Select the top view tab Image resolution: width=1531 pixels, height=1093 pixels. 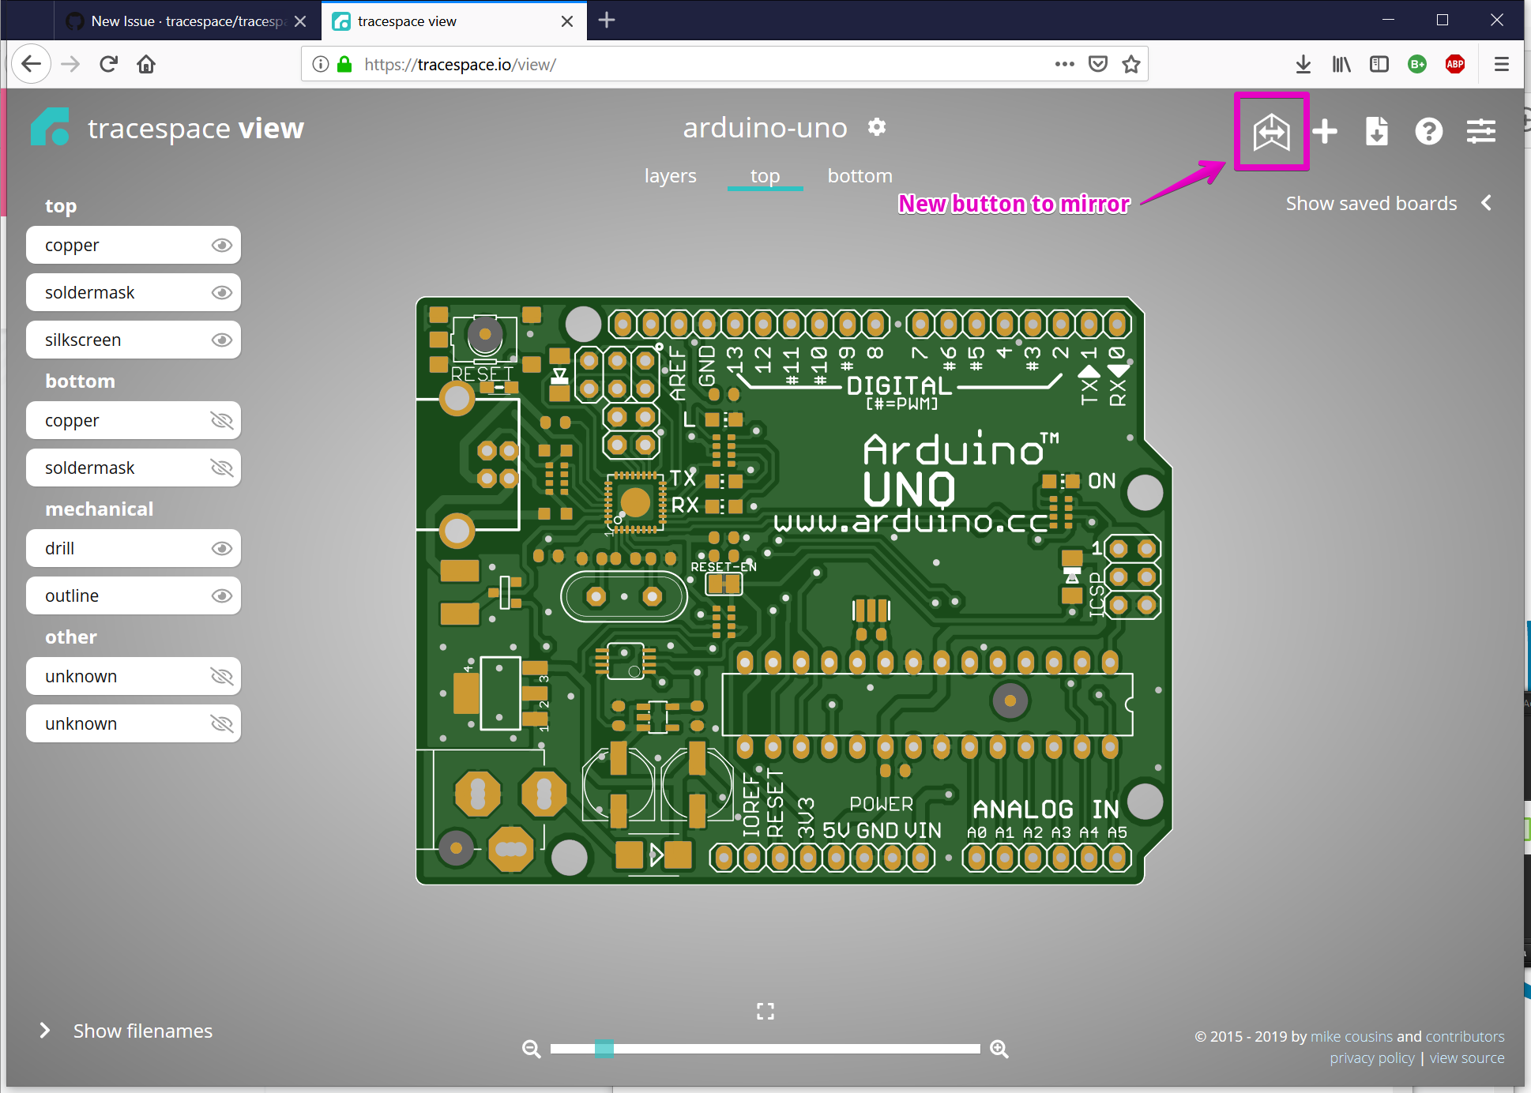(x=765, y=175)
